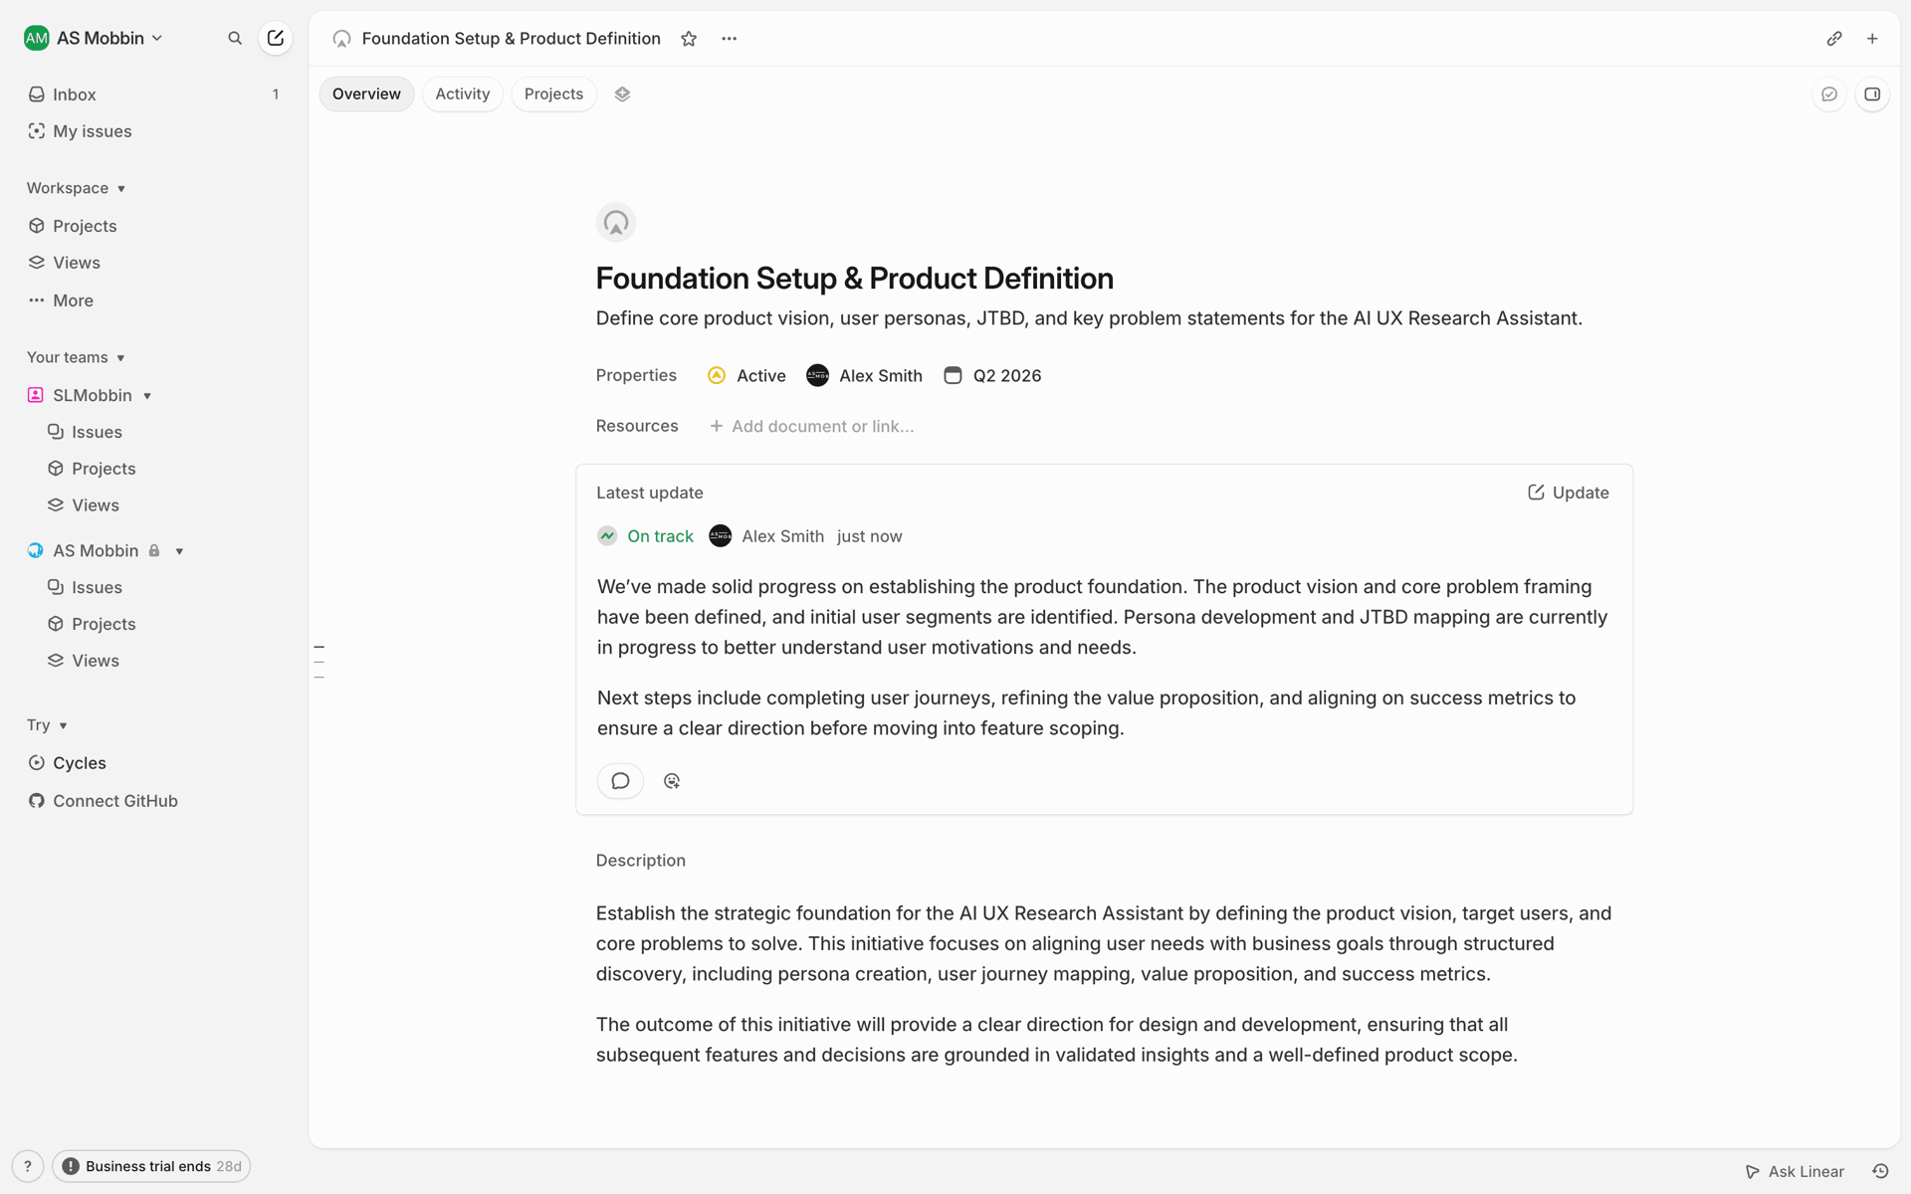Click the Update button in Latest update
Image resolution: width=1911 pixels, height=1194 pixels.
1569,493
